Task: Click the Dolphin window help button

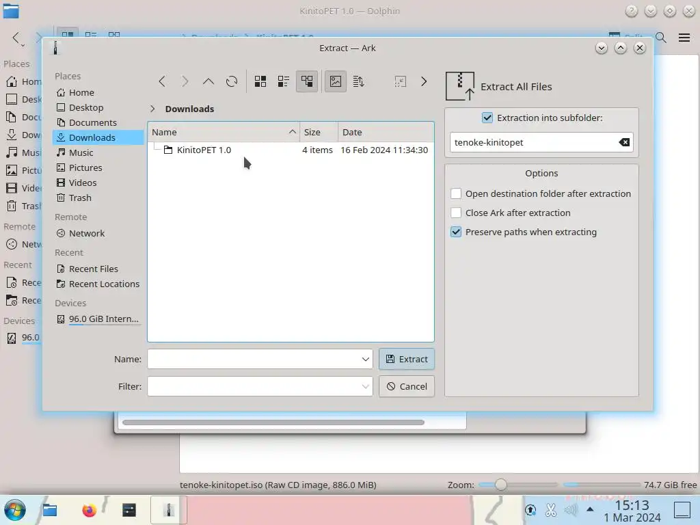Action: 631,11
